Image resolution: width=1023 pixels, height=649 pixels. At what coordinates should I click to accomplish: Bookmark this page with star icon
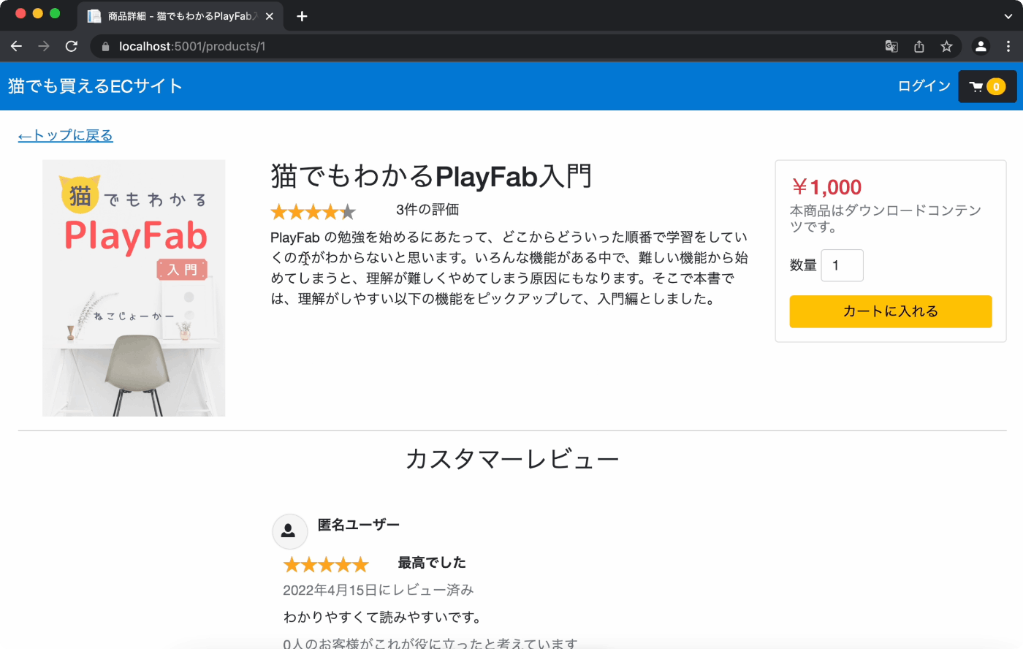pos(946,46)
